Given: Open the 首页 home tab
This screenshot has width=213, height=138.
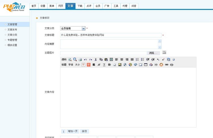Looking at the screenshot, I should point(34,6).
